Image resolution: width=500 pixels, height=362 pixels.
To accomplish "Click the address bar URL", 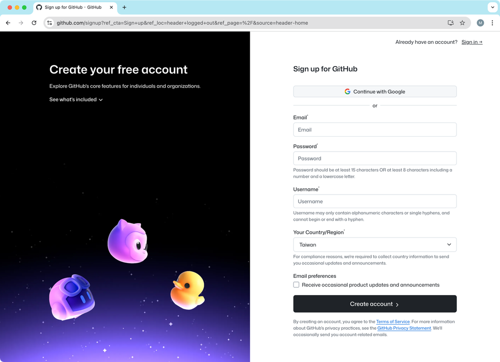I will click(x=182, y=23).
